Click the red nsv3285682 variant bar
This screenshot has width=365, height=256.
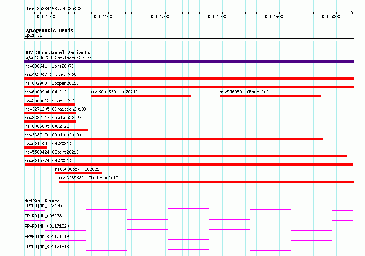coord(206,182)
